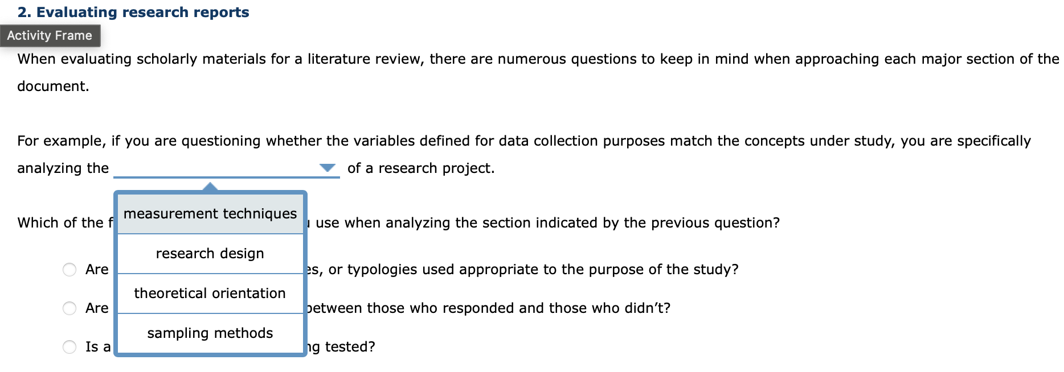Choose "research design" in the open dropdown

(210, 253)
